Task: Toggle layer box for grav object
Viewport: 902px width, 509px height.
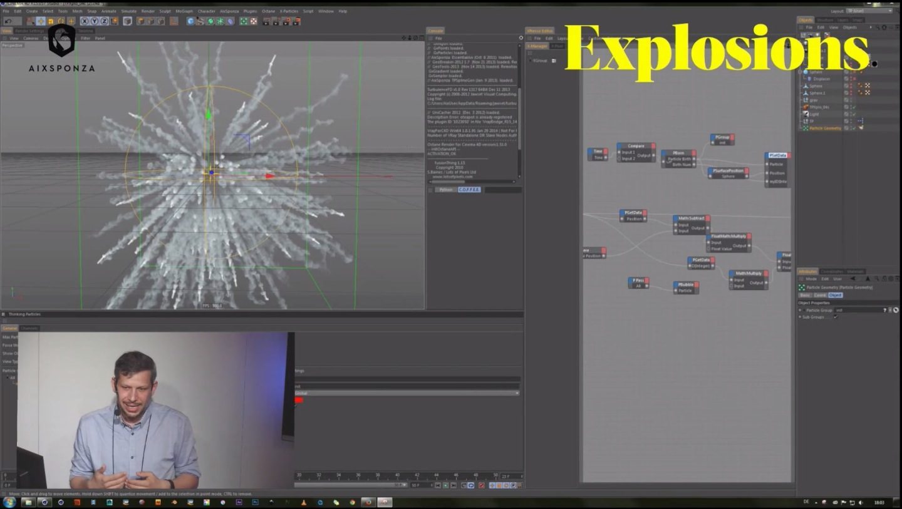Action: [846, 100]
